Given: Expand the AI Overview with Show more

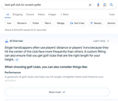Looking at the screenshot, I should click(x=57, y=92).
